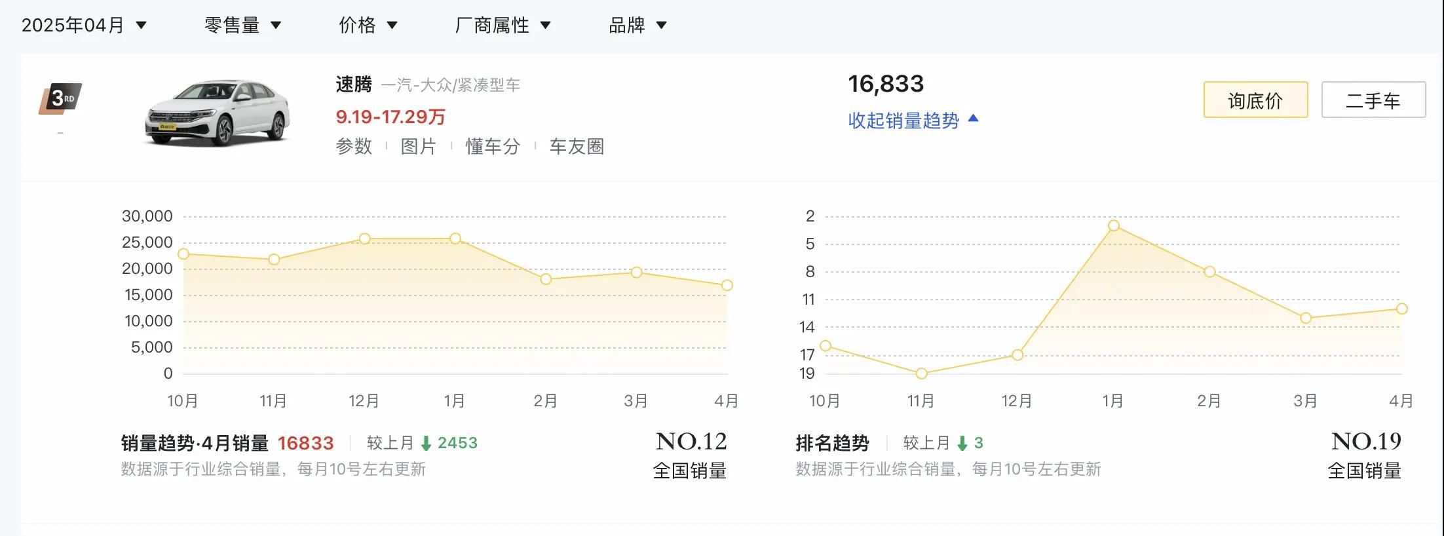Go to the 参数 specs link

[354, 146]
